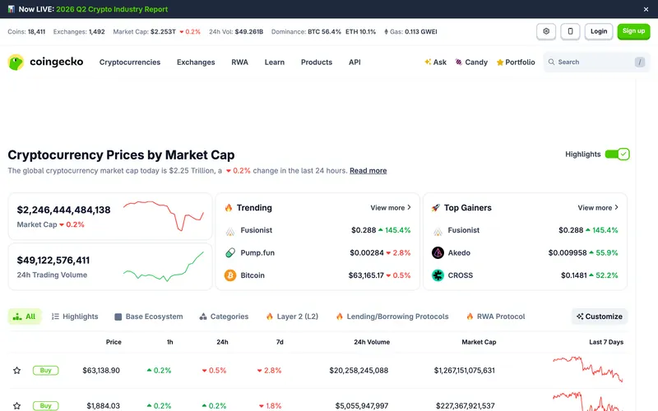Switch to the Lending/Borrowing Protocols tab
658x411 pixels.
[392, 316]
